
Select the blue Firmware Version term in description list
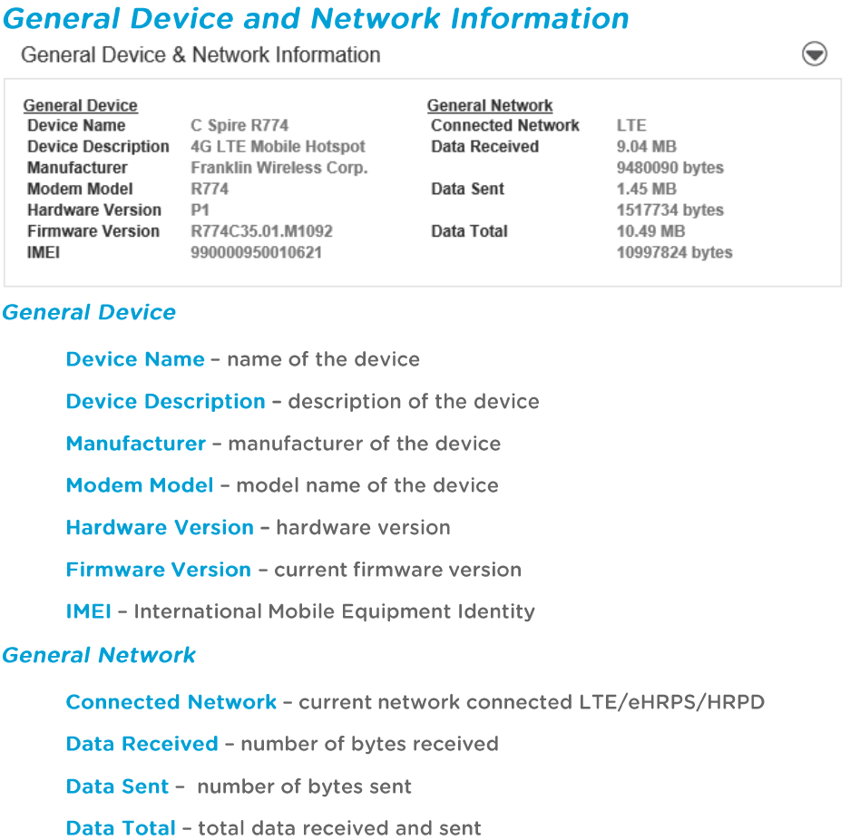[158, 570]
